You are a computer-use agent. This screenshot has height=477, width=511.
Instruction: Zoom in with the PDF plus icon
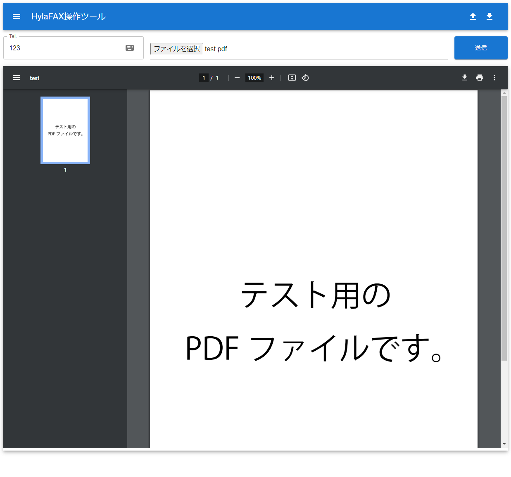(x=272, y=78)
